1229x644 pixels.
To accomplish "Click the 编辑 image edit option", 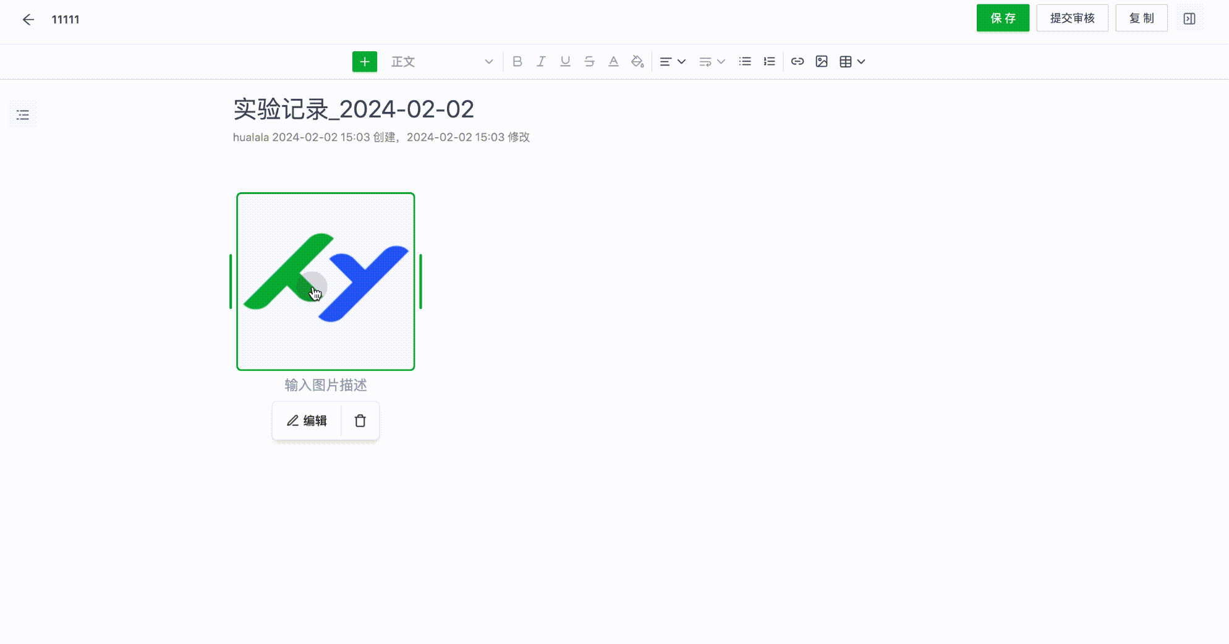I will (307, 421).
